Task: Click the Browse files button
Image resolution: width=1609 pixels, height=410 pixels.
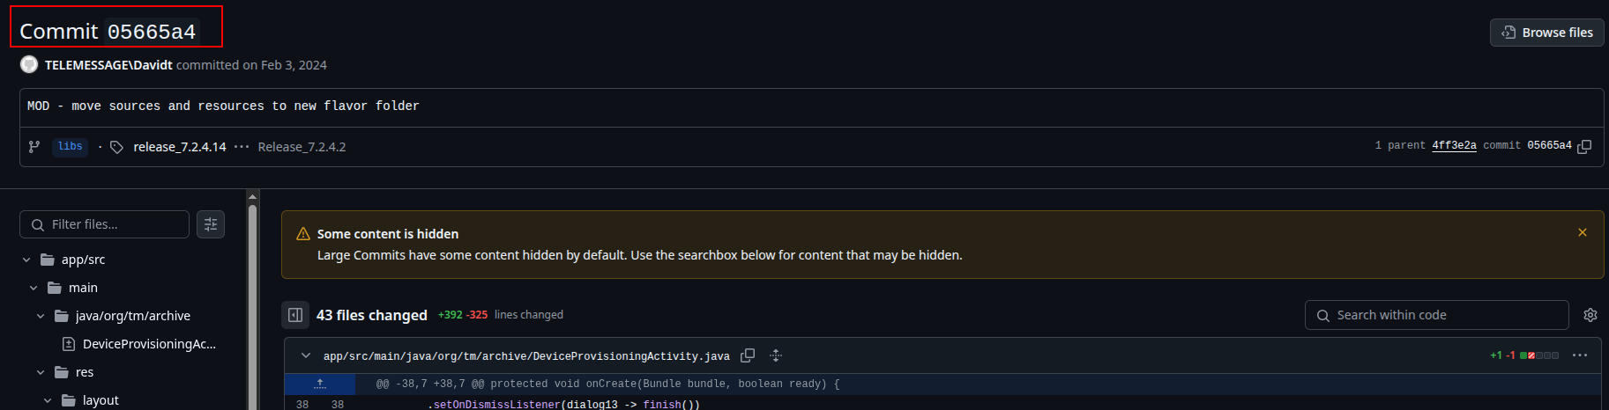Action: point(1547,33)
